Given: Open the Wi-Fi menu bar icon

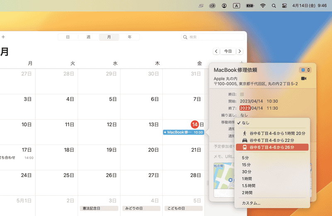Looking at the screenshot, I should tap(263, 6).
